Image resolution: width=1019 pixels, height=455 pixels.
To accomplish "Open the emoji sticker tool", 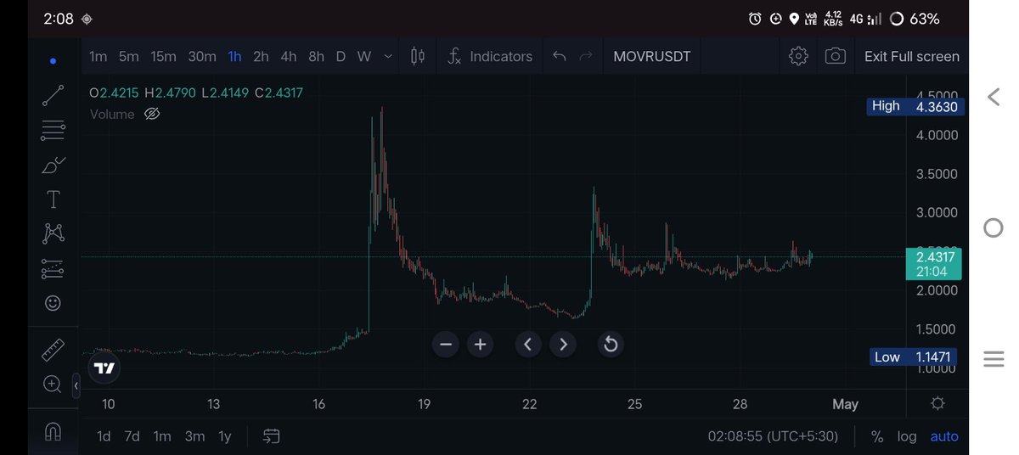I will pyautogui.click(x=53, y=303).
